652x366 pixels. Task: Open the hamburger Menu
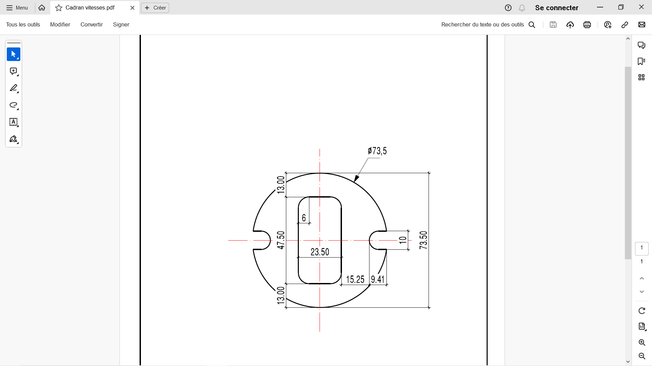pyautogui.click(x=17, y=8)
